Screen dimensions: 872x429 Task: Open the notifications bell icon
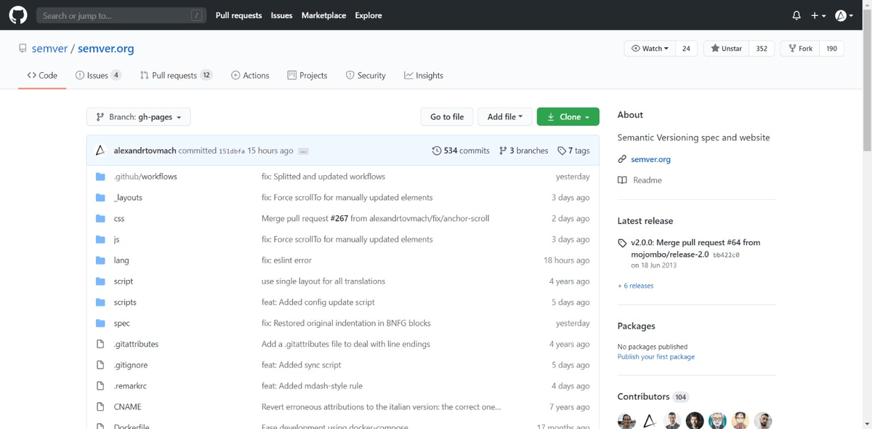(x=796, y=15)
